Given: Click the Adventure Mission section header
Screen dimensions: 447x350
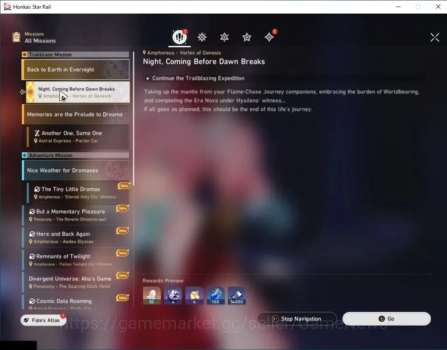Looking at the screenshot, I should coord(76,155).
